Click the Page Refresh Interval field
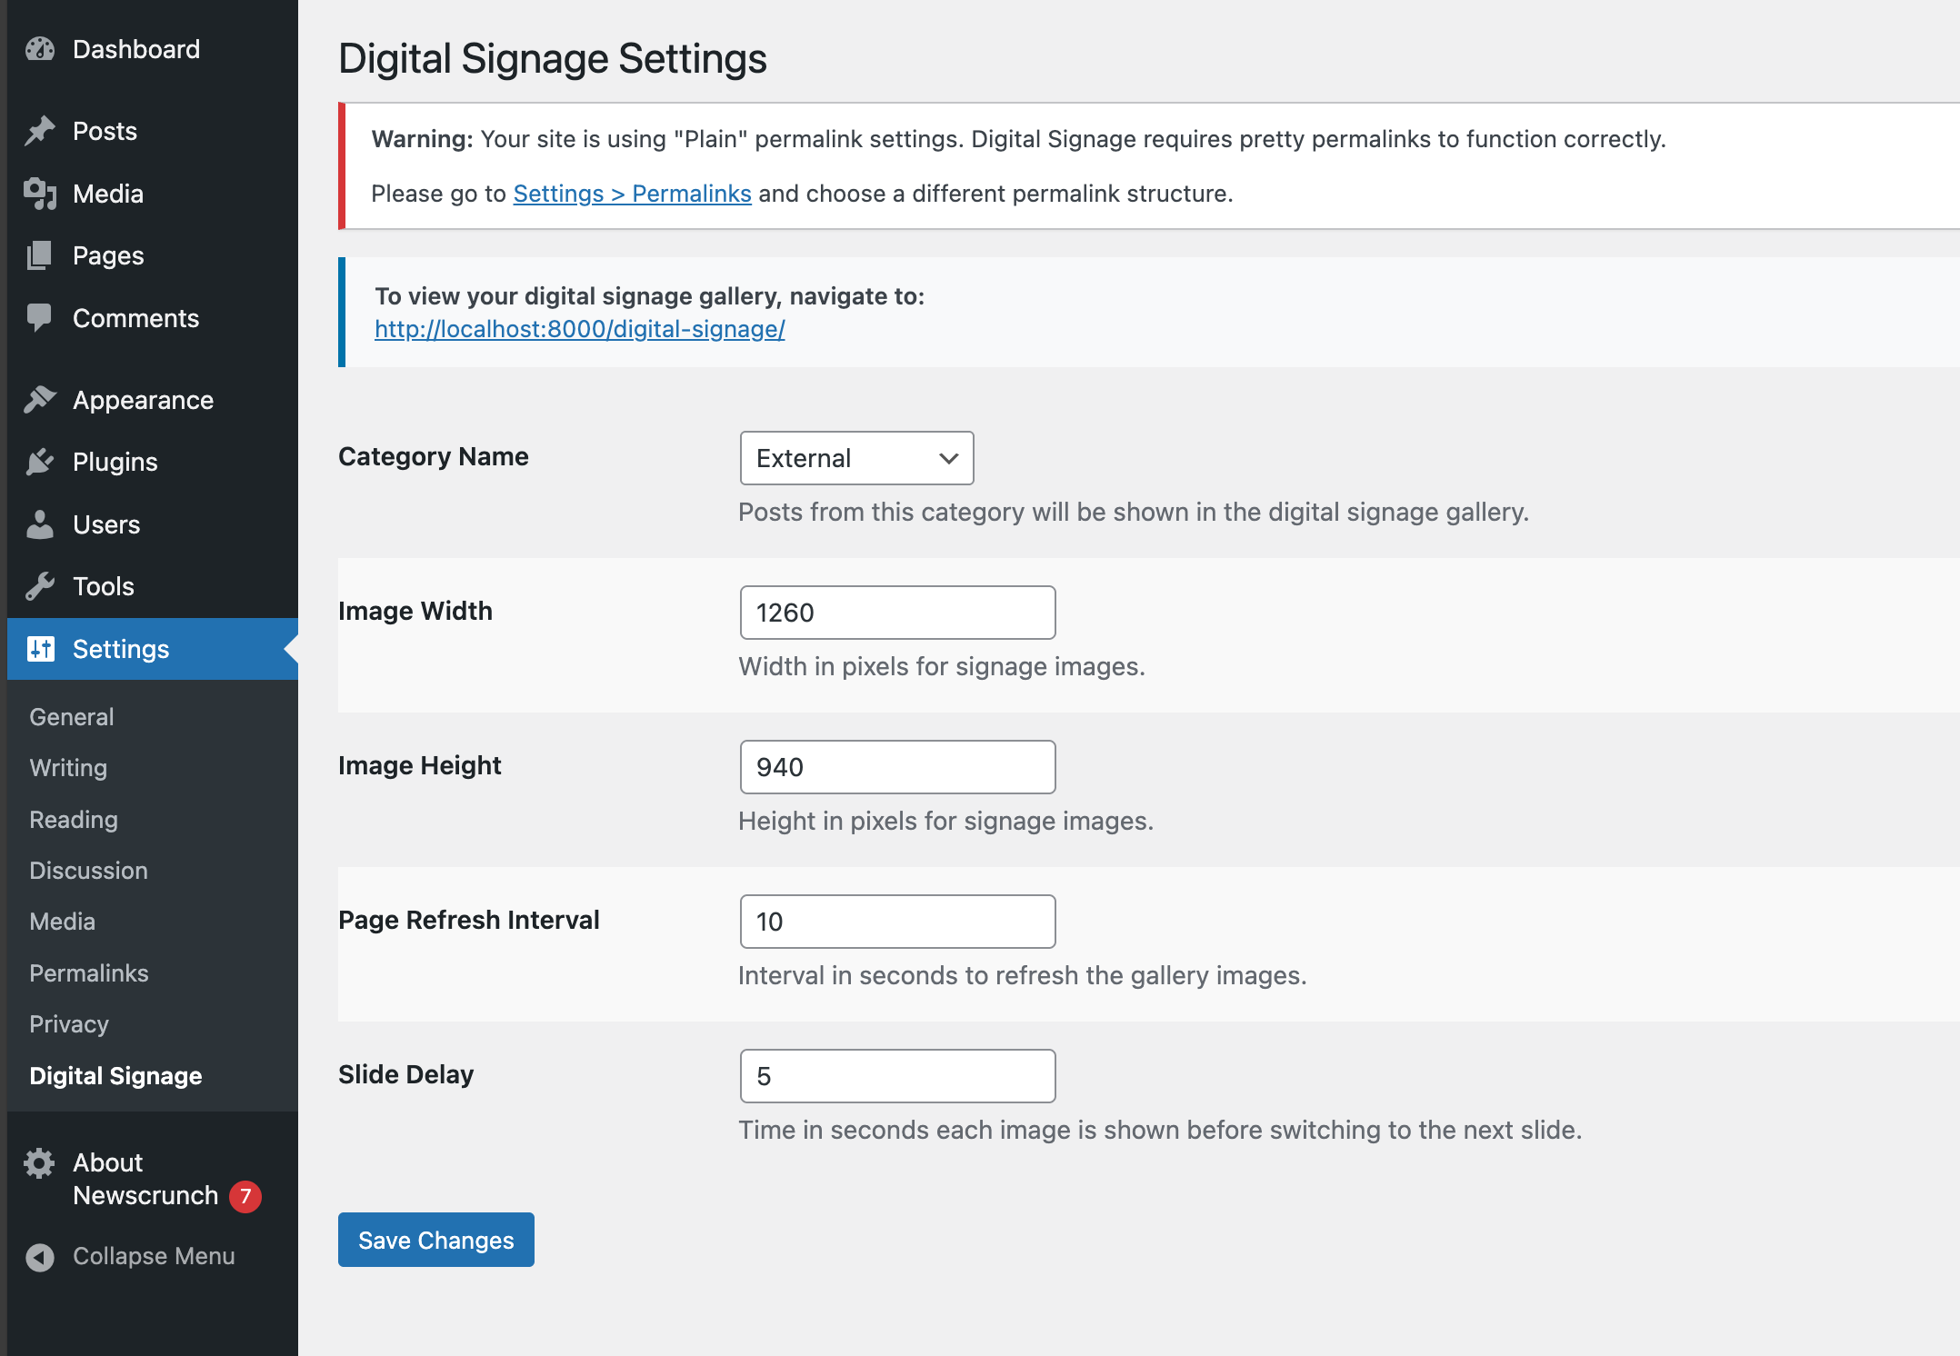The width and height of the screenshot is (1960, 1356). pos(898,922)
